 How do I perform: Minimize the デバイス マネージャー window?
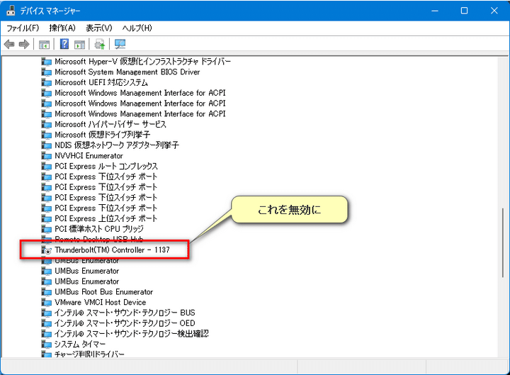click(x=435, y=11)
